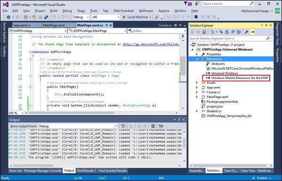Open the x86 platform dropdown

pyautogui.click(x=118, y=17)
